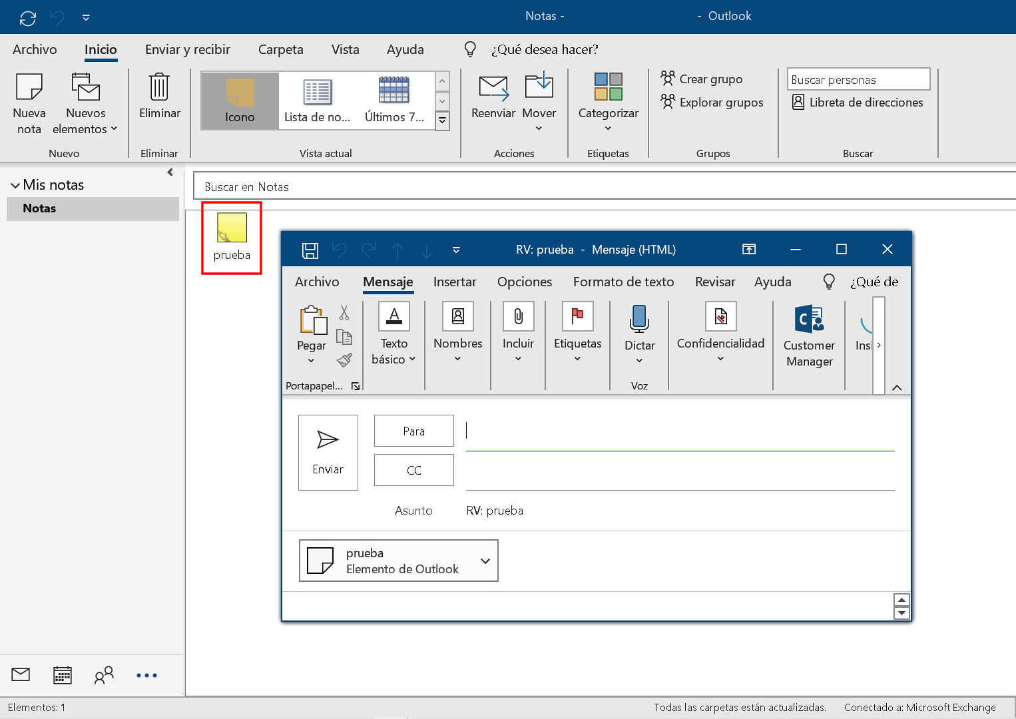
Task: Switch to Mail in navigation bar
Action: coord(21,675)
